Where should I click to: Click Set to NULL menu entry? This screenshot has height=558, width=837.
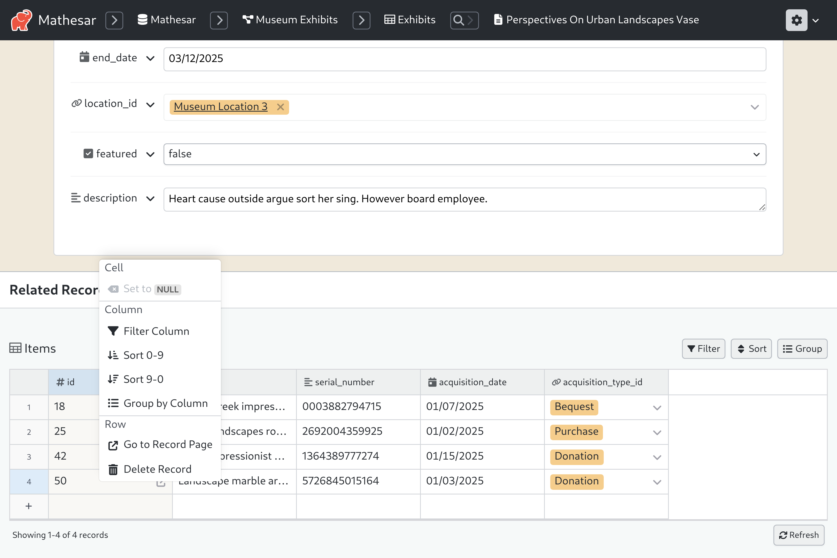pos(160,289)
